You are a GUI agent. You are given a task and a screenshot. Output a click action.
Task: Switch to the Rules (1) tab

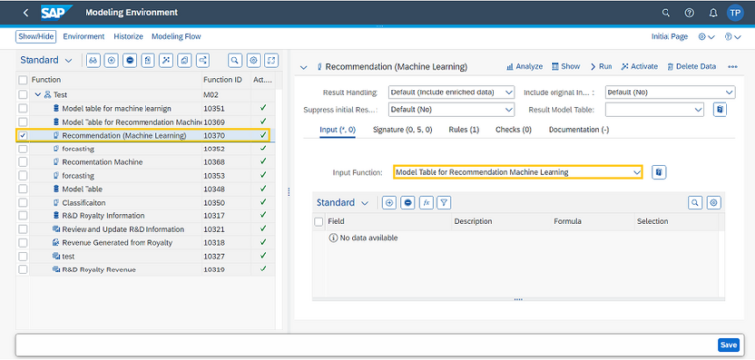pyautogui.click(x=464, y=130)
